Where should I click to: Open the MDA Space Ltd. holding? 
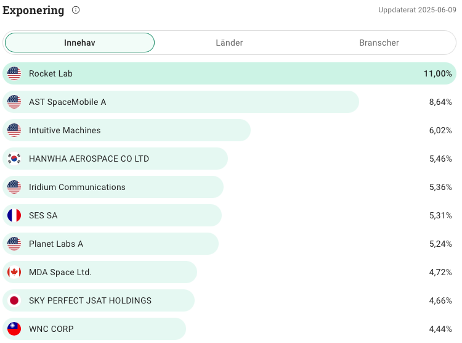click(x=229, y=272)
